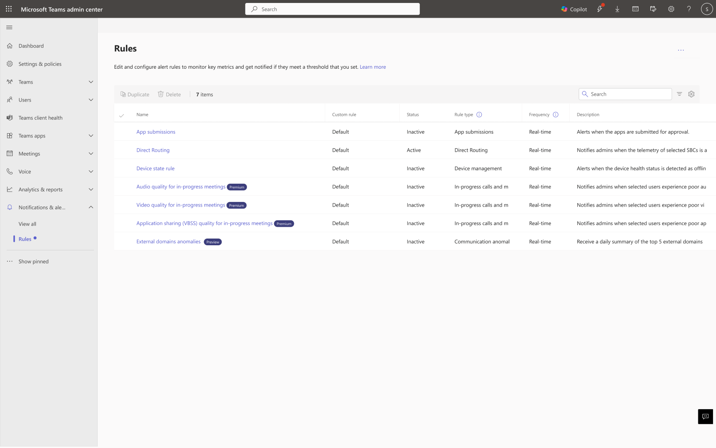Open the Device state rule

coord(155,169)
